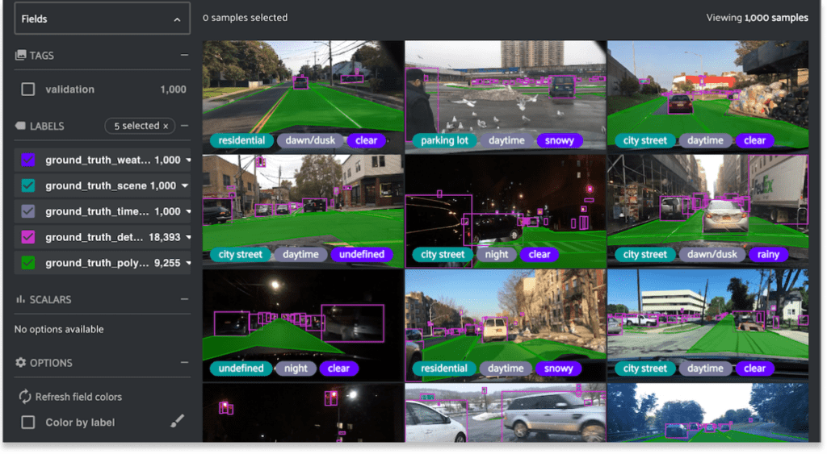This screenshot has height=454, width=827.
Task: Collapse the TAGS section minus
Action: 184,55
